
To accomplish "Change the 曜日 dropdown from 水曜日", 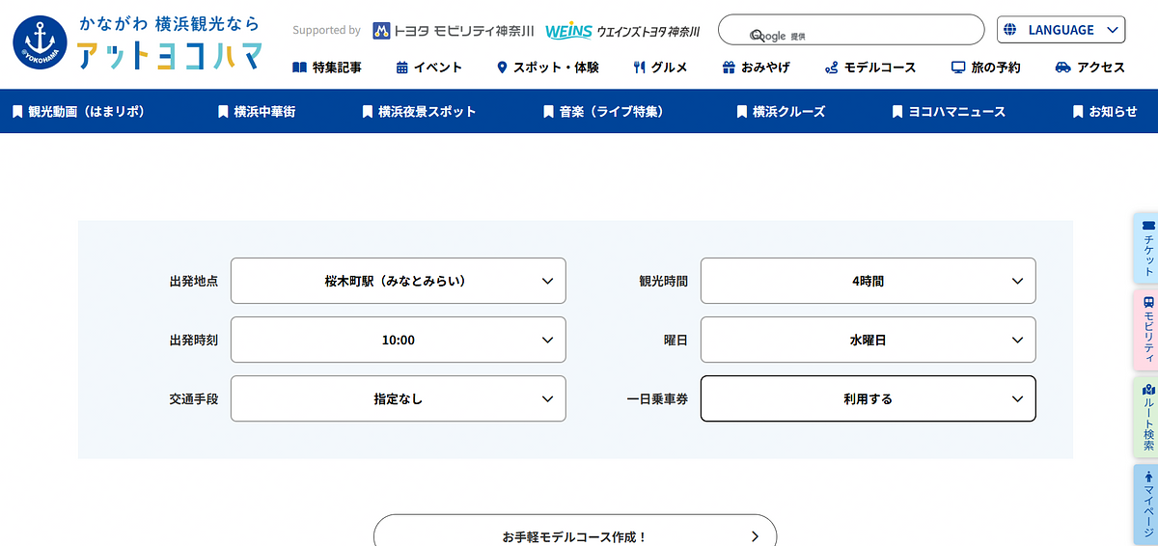I will coord(868,340).
